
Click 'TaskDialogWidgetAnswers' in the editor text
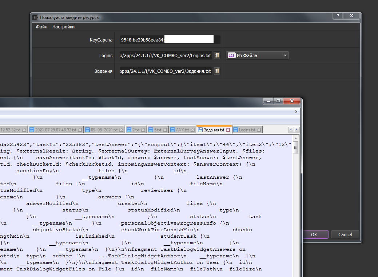click(x=198, y=249)
